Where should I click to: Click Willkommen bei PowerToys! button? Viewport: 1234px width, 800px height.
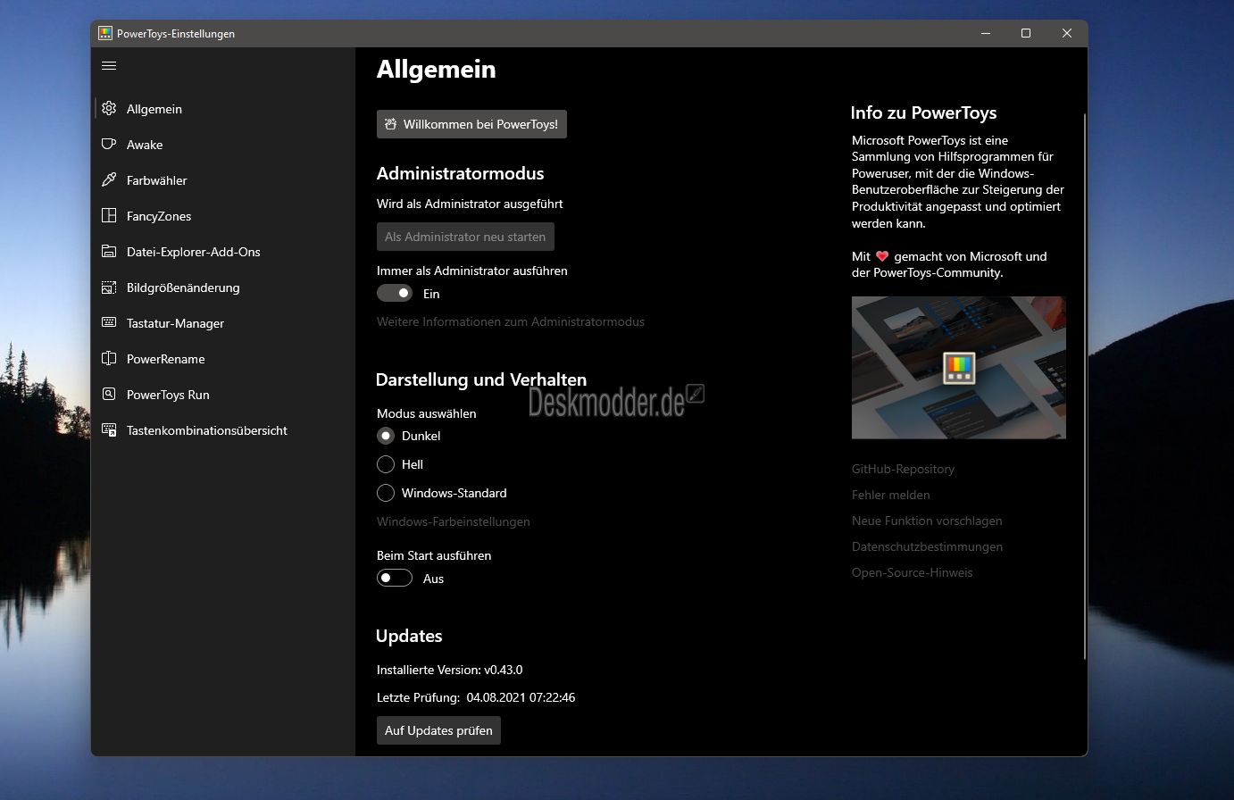click(471, 124)
